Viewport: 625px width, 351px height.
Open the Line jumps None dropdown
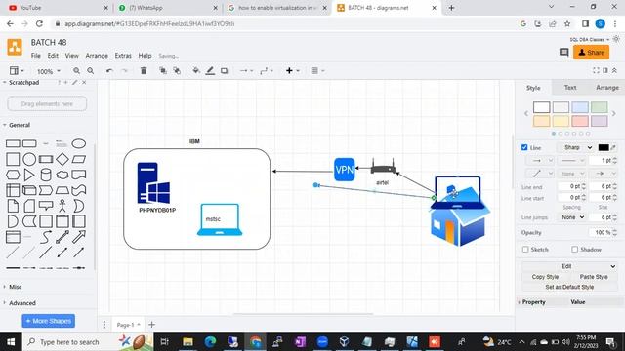pos(572,217)
